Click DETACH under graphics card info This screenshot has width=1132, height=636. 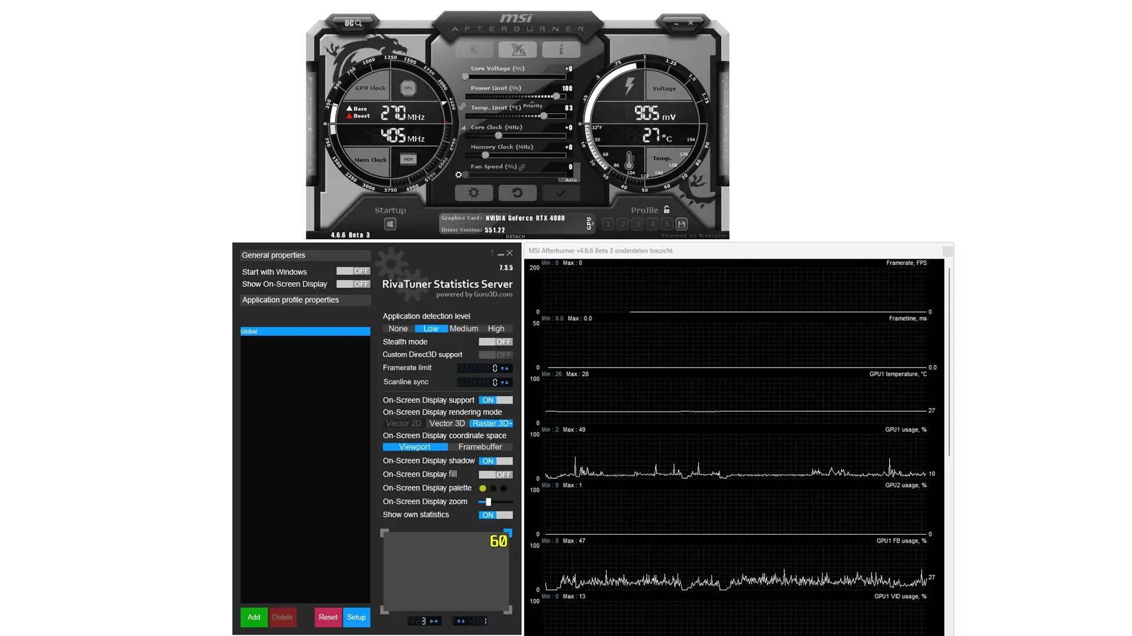click(x=515, y=237)
